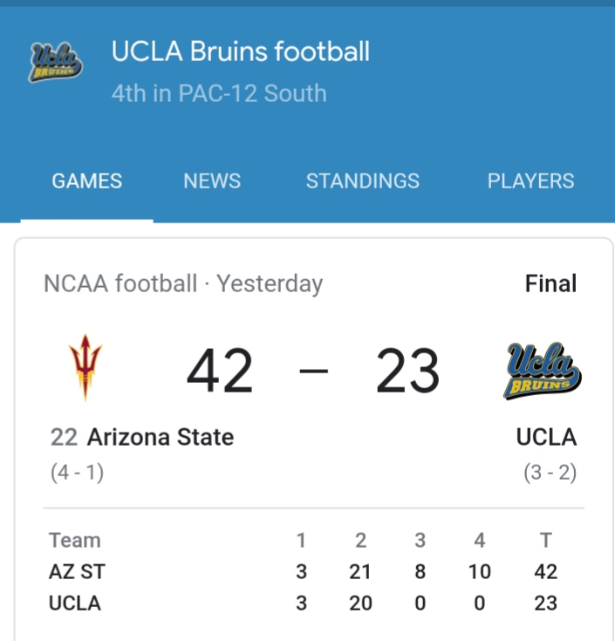Click the UCLA score of 23
Screen dimensions: 615x641
coord(407,371)
